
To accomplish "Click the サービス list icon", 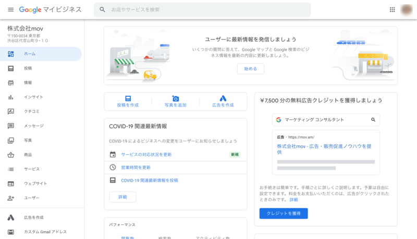I will pos(10,169).
